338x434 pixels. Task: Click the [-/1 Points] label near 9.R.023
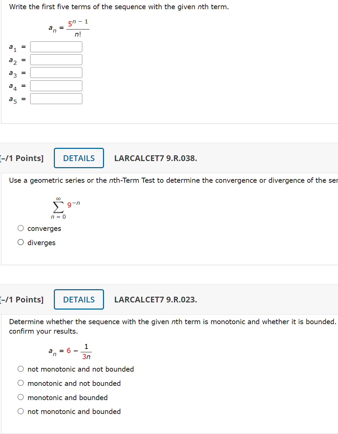pyautogui.click(x=22, y=299)
